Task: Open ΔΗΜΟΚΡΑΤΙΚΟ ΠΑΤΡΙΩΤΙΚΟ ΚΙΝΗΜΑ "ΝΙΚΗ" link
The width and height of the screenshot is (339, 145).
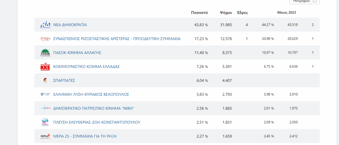Action: coord(94,108)
